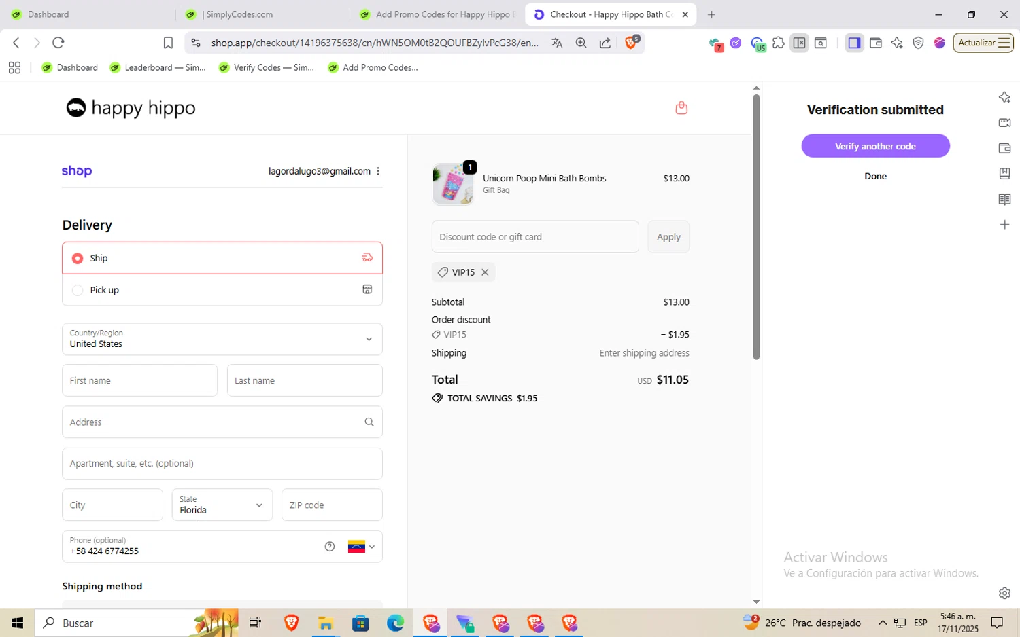
Task: Open the browser extensions puzzle icon
Action: click(779, 43)
